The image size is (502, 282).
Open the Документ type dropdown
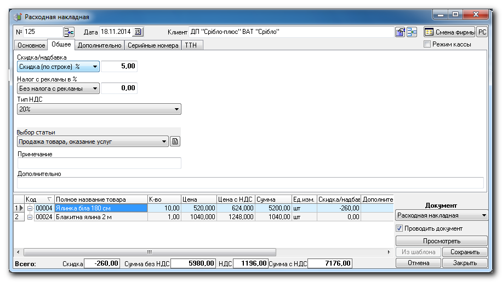(x=442, y=215)
